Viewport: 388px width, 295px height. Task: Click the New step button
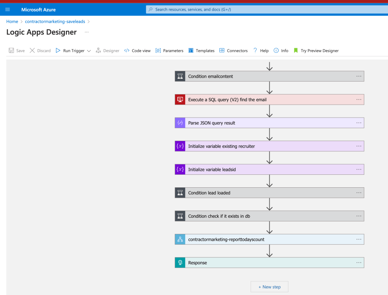pyautogui.click(x=269, y=287)
